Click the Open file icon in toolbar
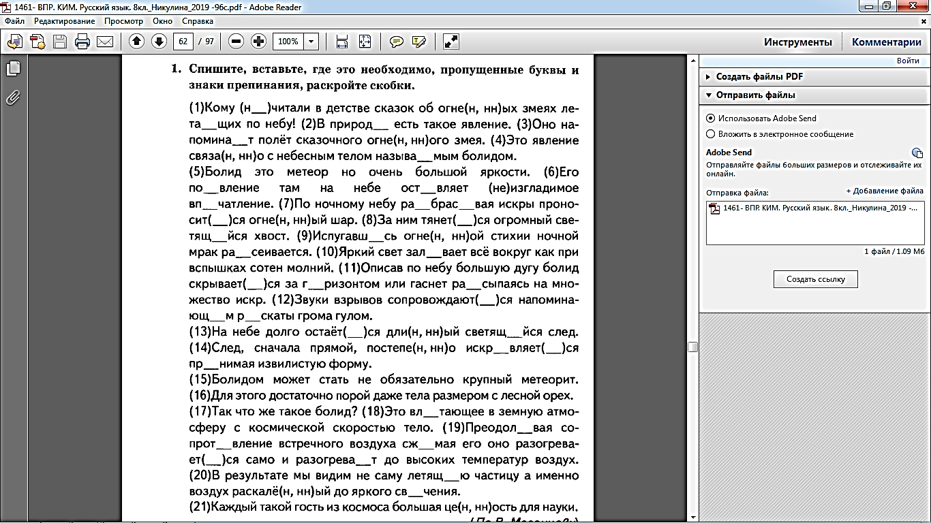 tap(15, 42)
